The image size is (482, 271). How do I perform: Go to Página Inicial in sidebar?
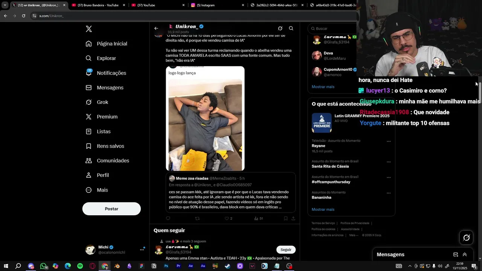107,44
